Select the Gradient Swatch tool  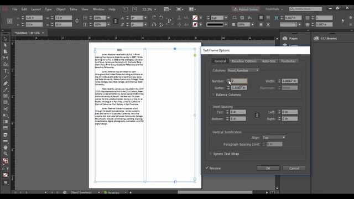pyautogui.click(x=5, y=122)
